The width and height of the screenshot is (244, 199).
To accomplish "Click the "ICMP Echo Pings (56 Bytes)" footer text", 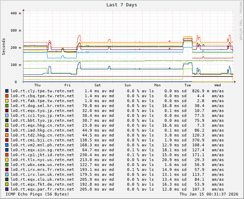I will pos(37,194).
